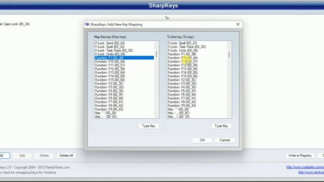Select Function: F11 (00_57) in From key list
Viewport: 324px width, 182px height.
(x=124, y=65)
